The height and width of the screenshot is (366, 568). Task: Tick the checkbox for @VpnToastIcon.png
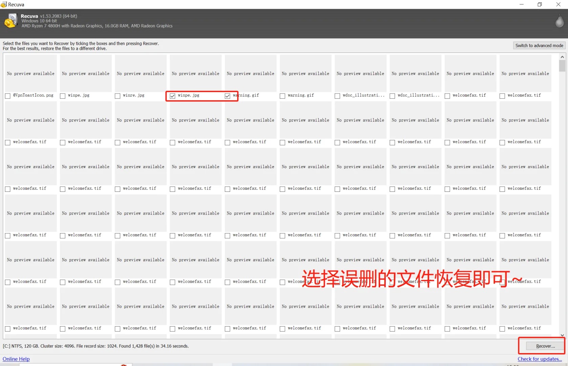click(x=7, y=96)
